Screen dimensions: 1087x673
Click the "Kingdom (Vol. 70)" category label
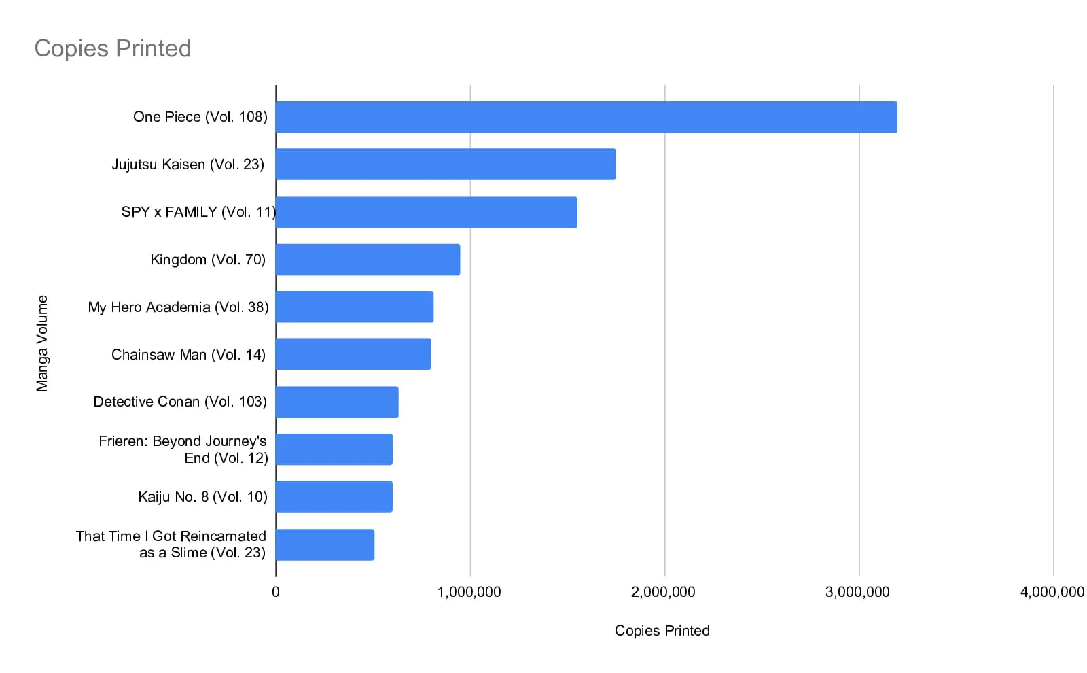(x=208, y=260)
